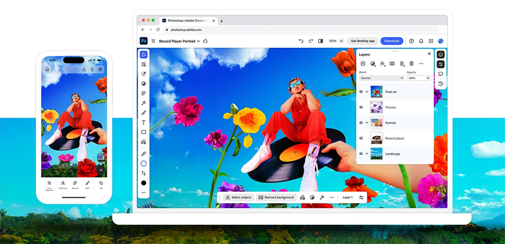Open a new browser tab with plus
505x244 pixels.
coord(222,21)
